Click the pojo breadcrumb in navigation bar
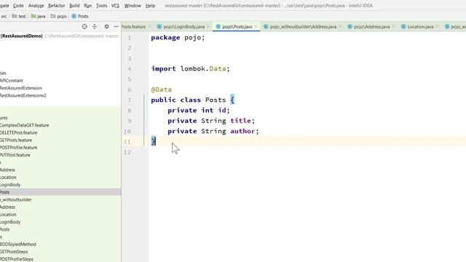 point(61,16)
